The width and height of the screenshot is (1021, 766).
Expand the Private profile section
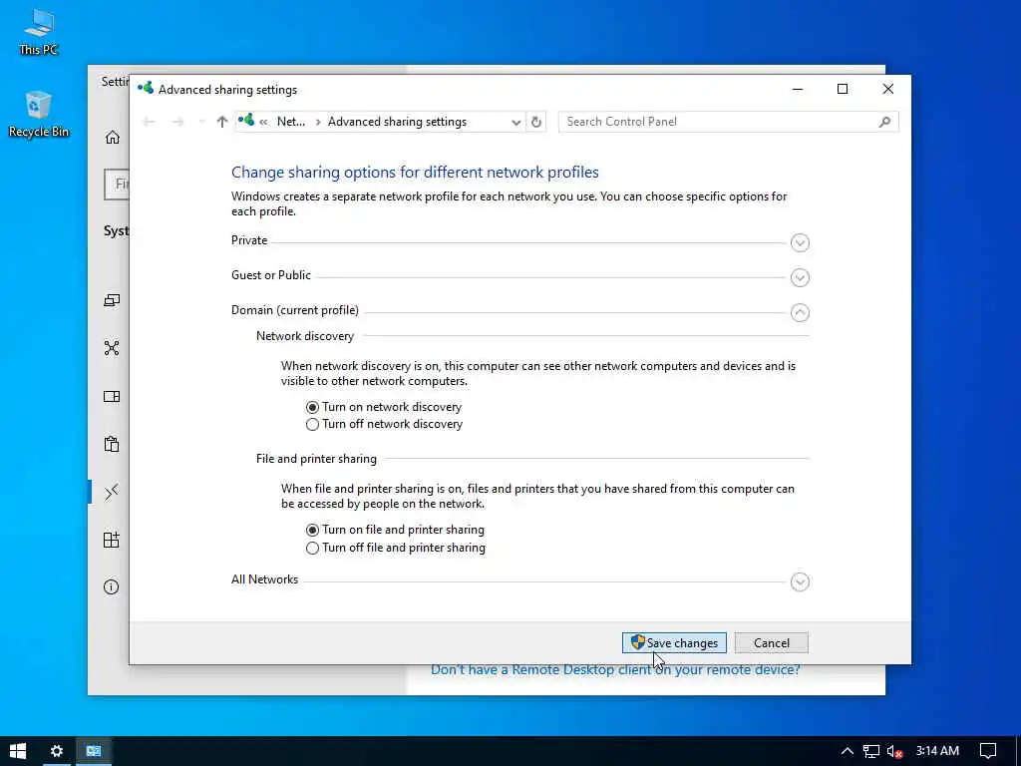pyautogui.click(x=800, y=243)
